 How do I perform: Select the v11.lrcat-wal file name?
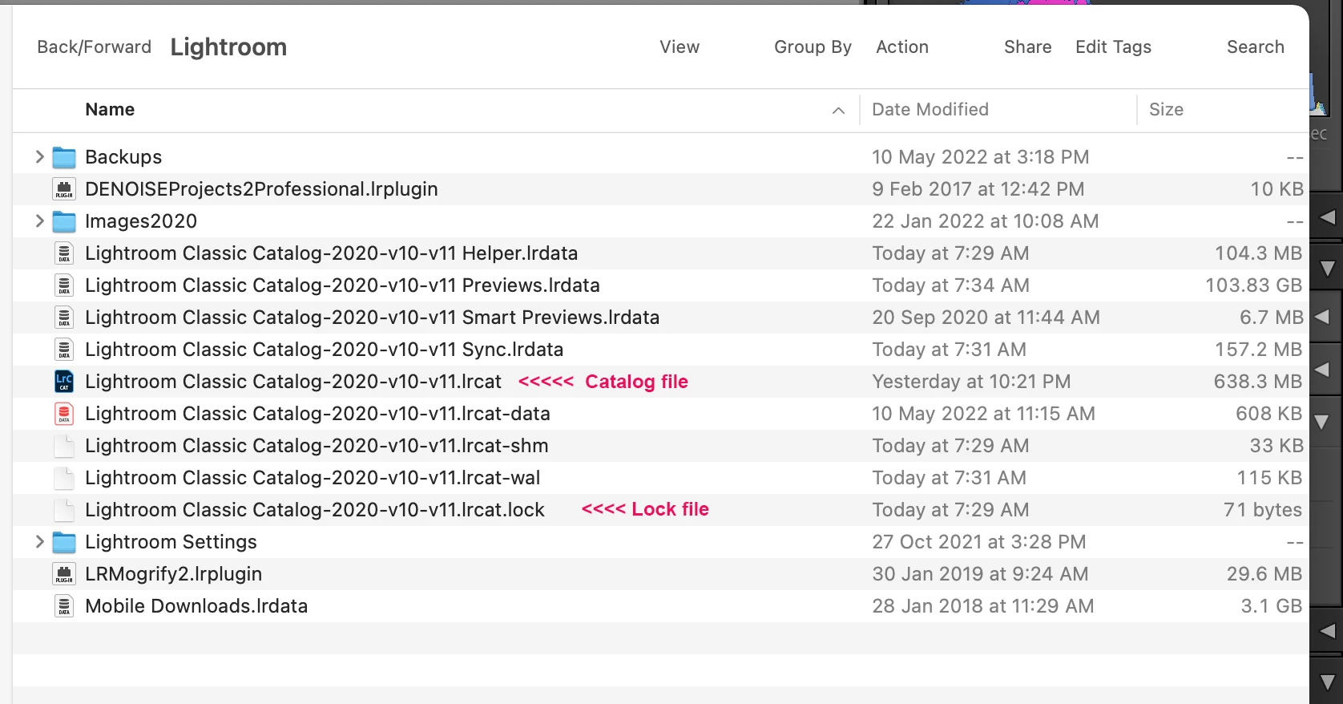tap(313, 478)
